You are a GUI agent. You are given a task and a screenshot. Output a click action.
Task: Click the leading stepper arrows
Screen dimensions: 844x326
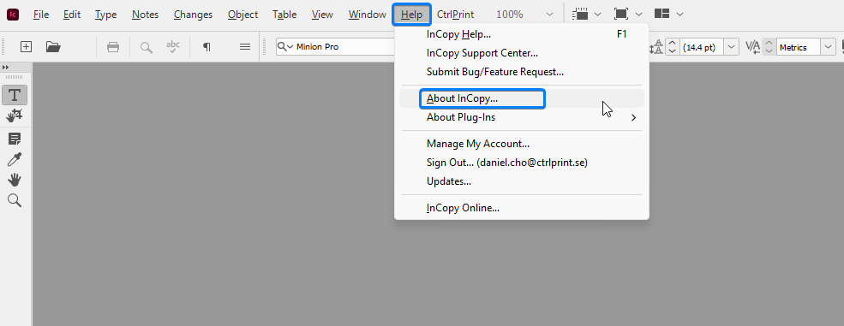click(x=673, y=47)
